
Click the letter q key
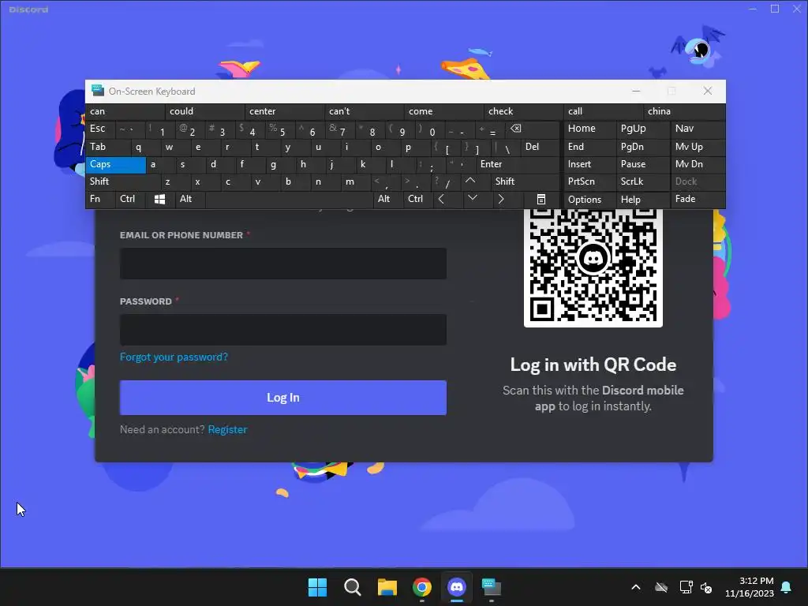(146, 147)
